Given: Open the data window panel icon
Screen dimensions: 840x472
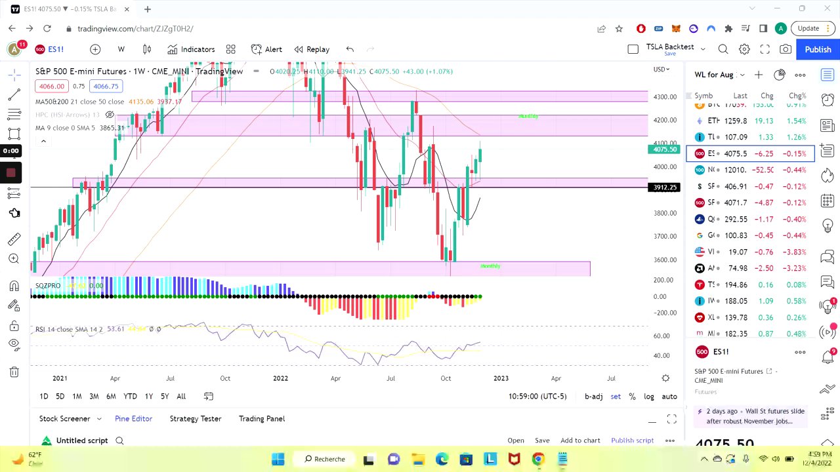Looking at the screenshot, I should pos(828,151).
